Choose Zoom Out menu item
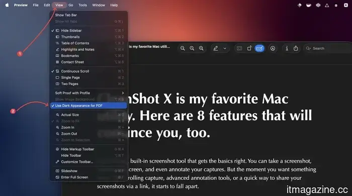The height and width of the screenshot is (196, 352). [x=89, y=134]
